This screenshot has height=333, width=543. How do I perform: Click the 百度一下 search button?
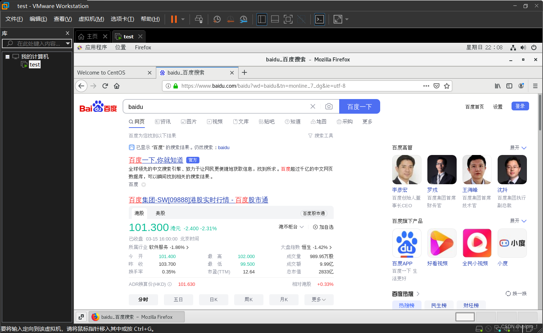tap(360, 106)
